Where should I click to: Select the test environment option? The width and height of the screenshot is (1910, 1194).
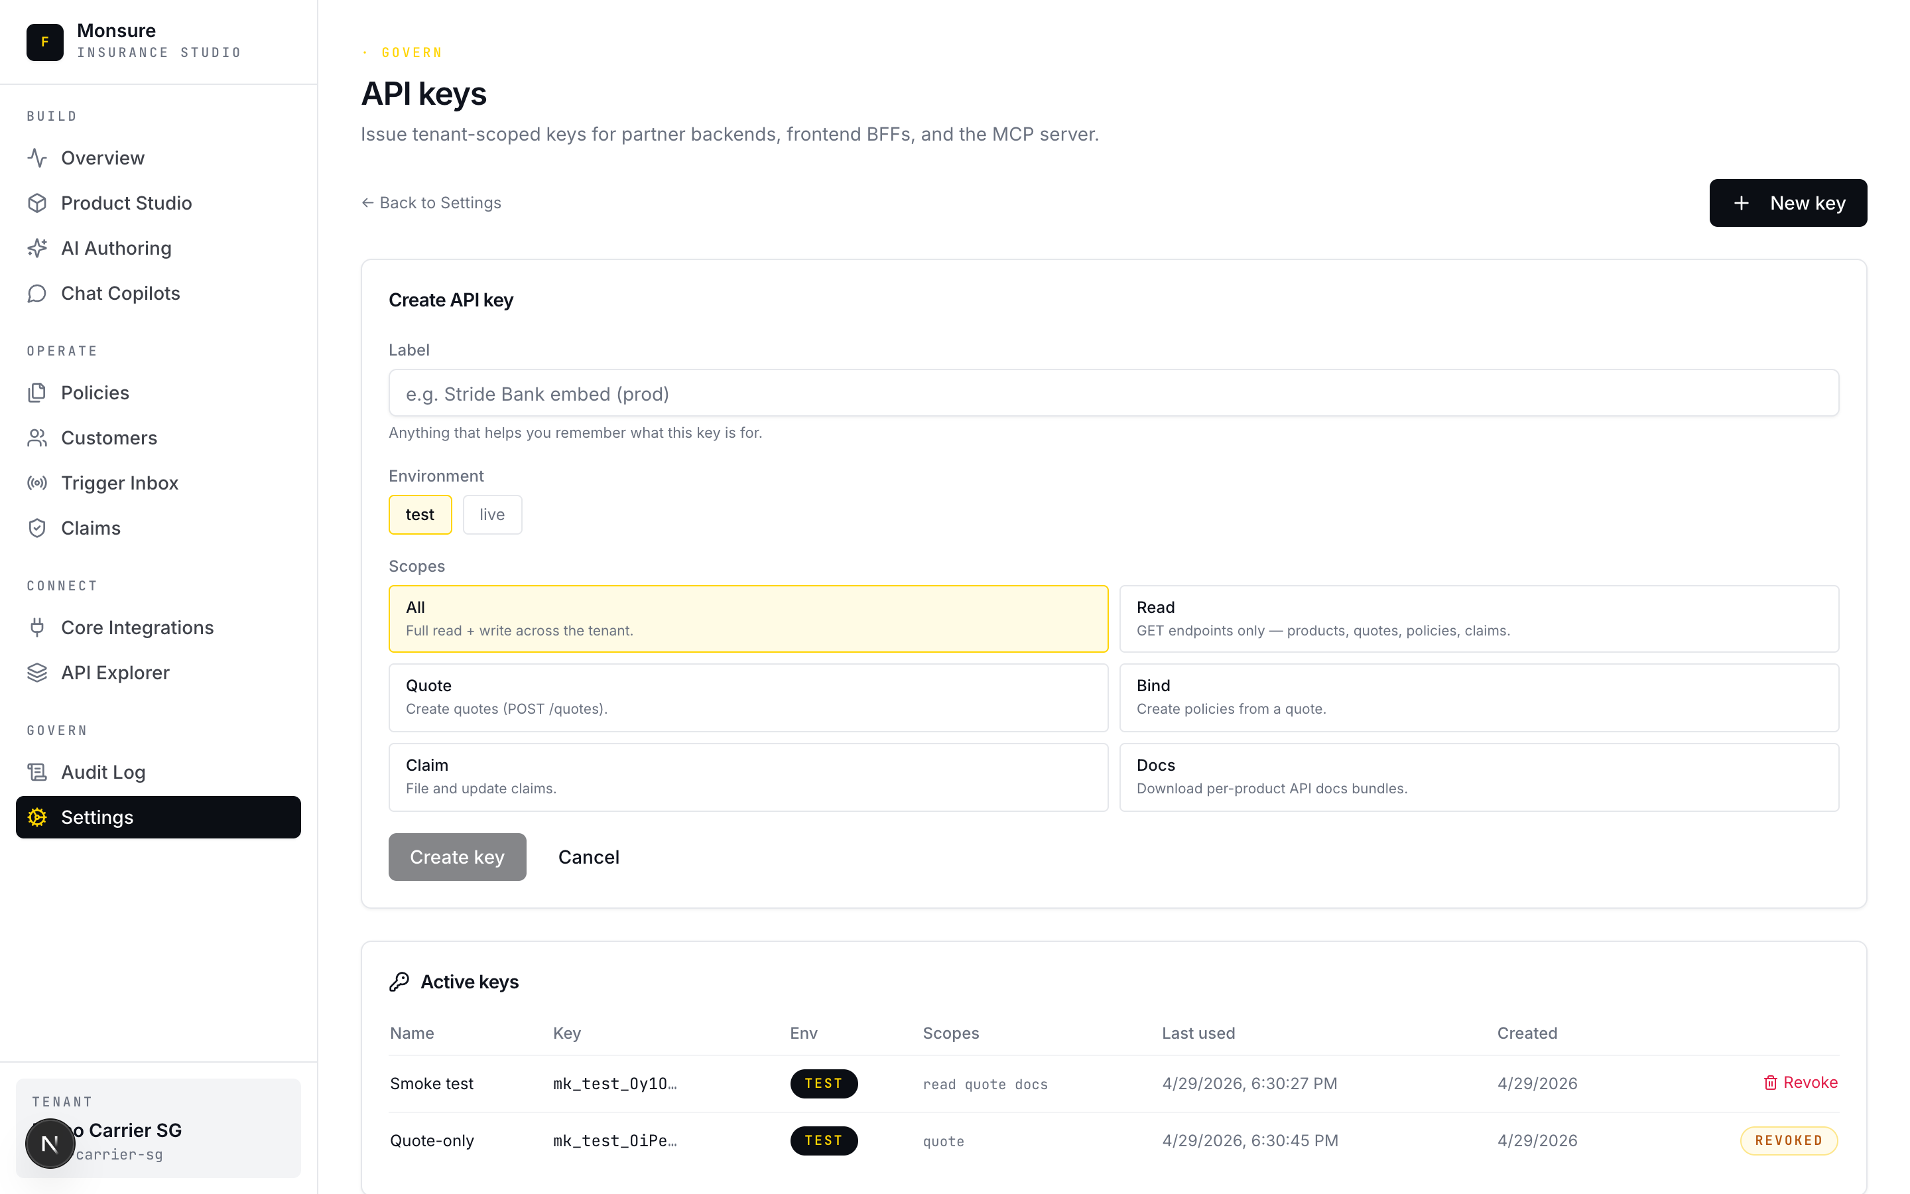420,515
